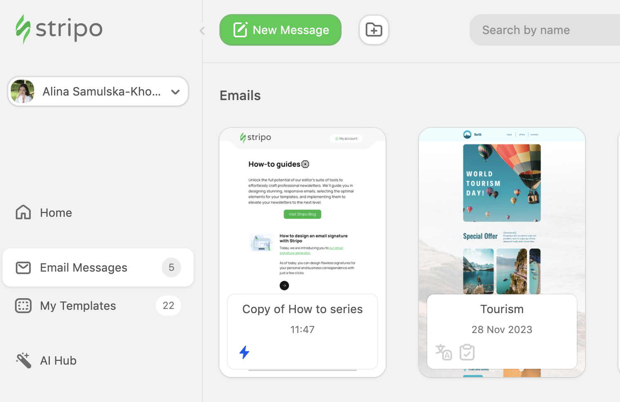
Task: Click the blue lightning bolt icon
Action: click(244, 352)
